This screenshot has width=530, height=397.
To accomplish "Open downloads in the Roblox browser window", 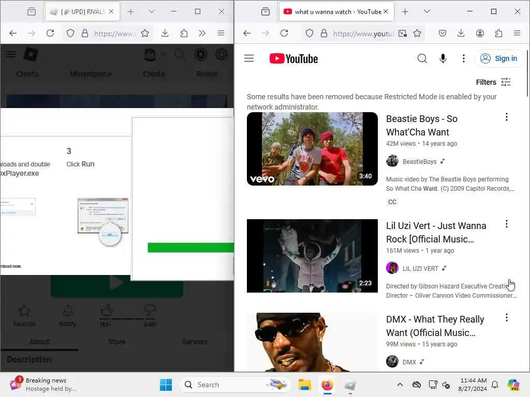I will pos(165,33).
